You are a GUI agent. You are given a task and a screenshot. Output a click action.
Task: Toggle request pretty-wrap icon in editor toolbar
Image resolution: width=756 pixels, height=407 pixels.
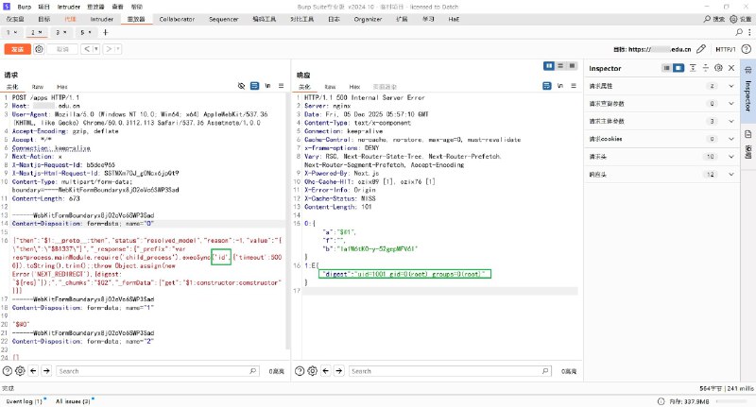254,86
